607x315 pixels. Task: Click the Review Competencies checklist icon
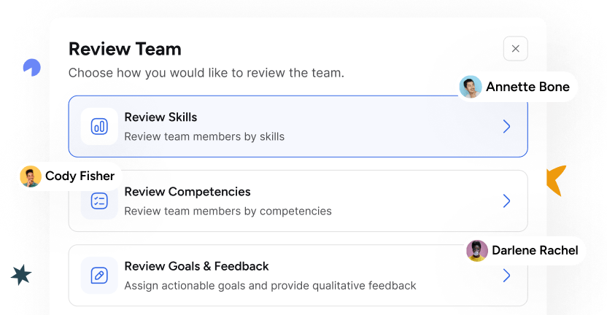(x=99, y=201)
